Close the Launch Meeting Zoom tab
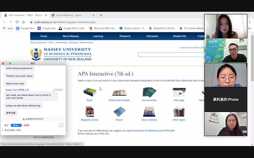The image size is (254, 158). 93,15
